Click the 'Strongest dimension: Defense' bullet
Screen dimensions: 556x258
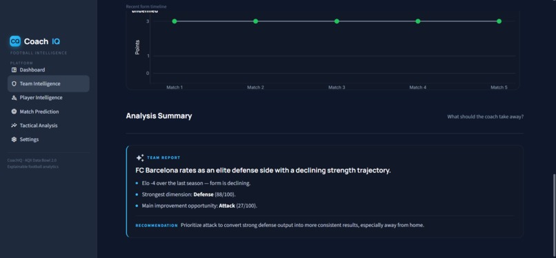(x=188, y=195)
